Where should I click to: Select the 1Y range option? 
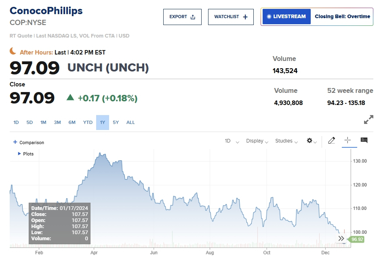[103, 122]
